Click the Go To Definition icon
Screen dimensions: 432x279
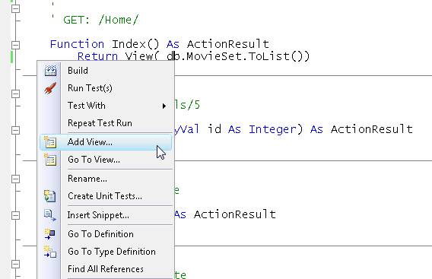tap(50, 234)
